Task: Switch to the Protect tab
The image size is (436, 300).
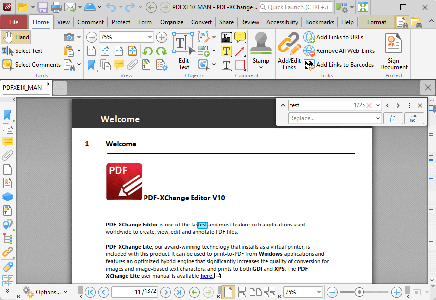Action: (x=121, y=22)
